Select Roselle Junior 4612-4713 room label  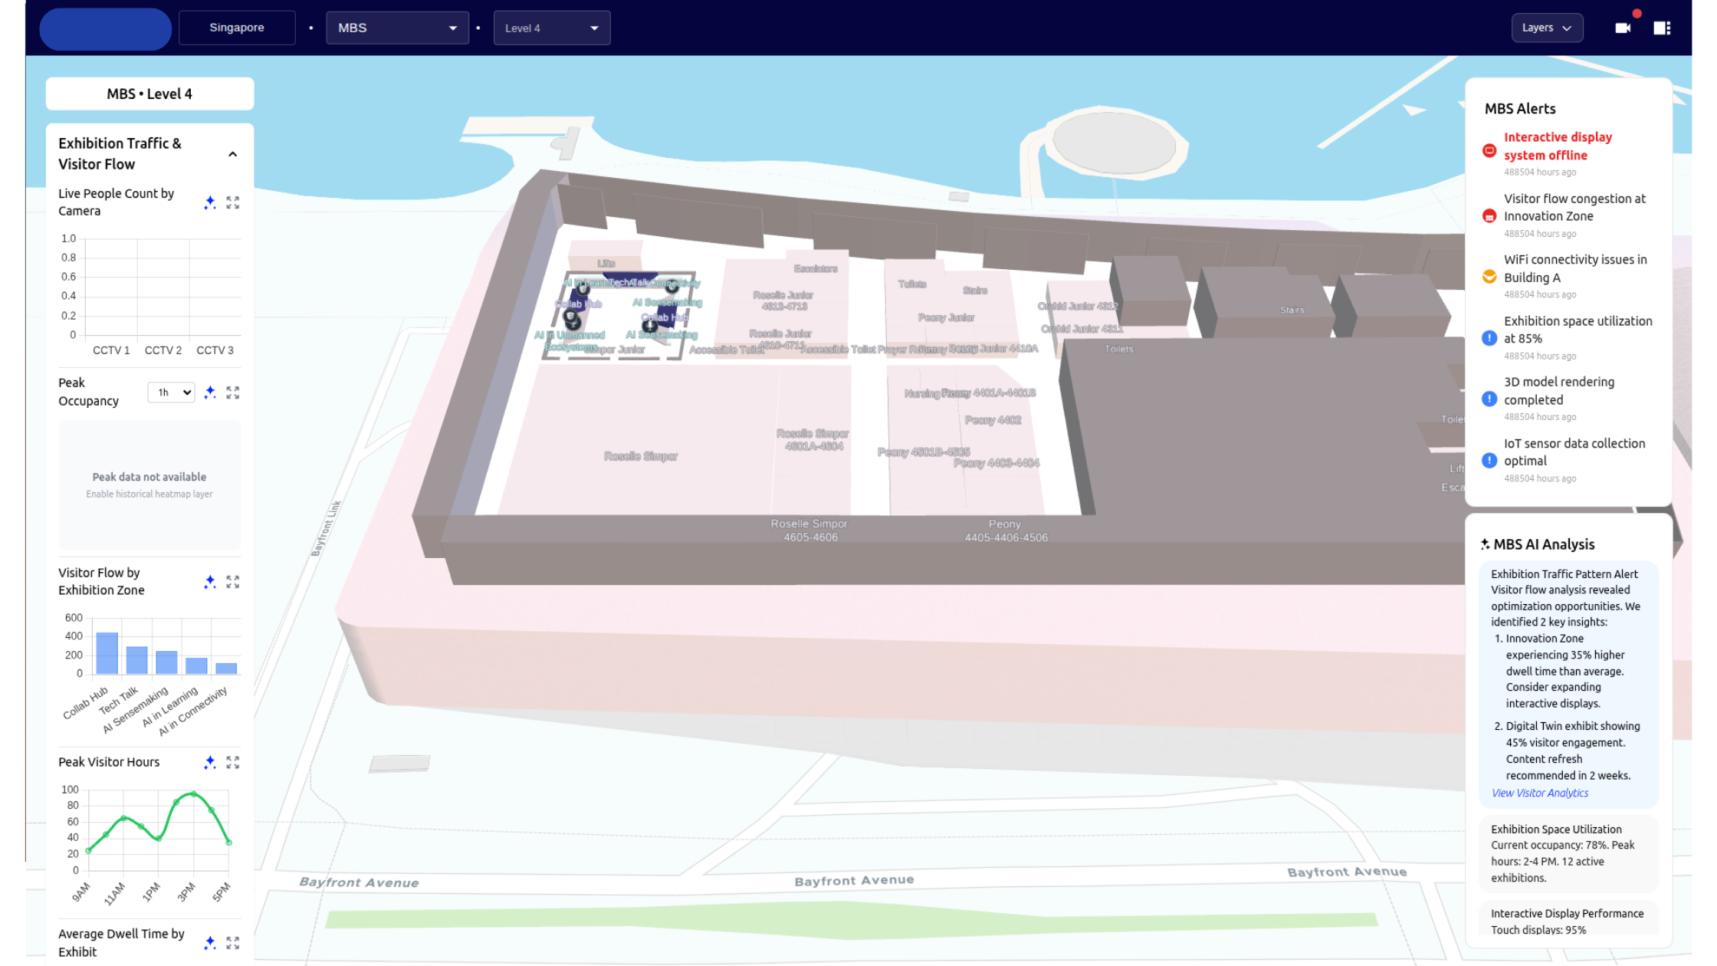point(783,301)
